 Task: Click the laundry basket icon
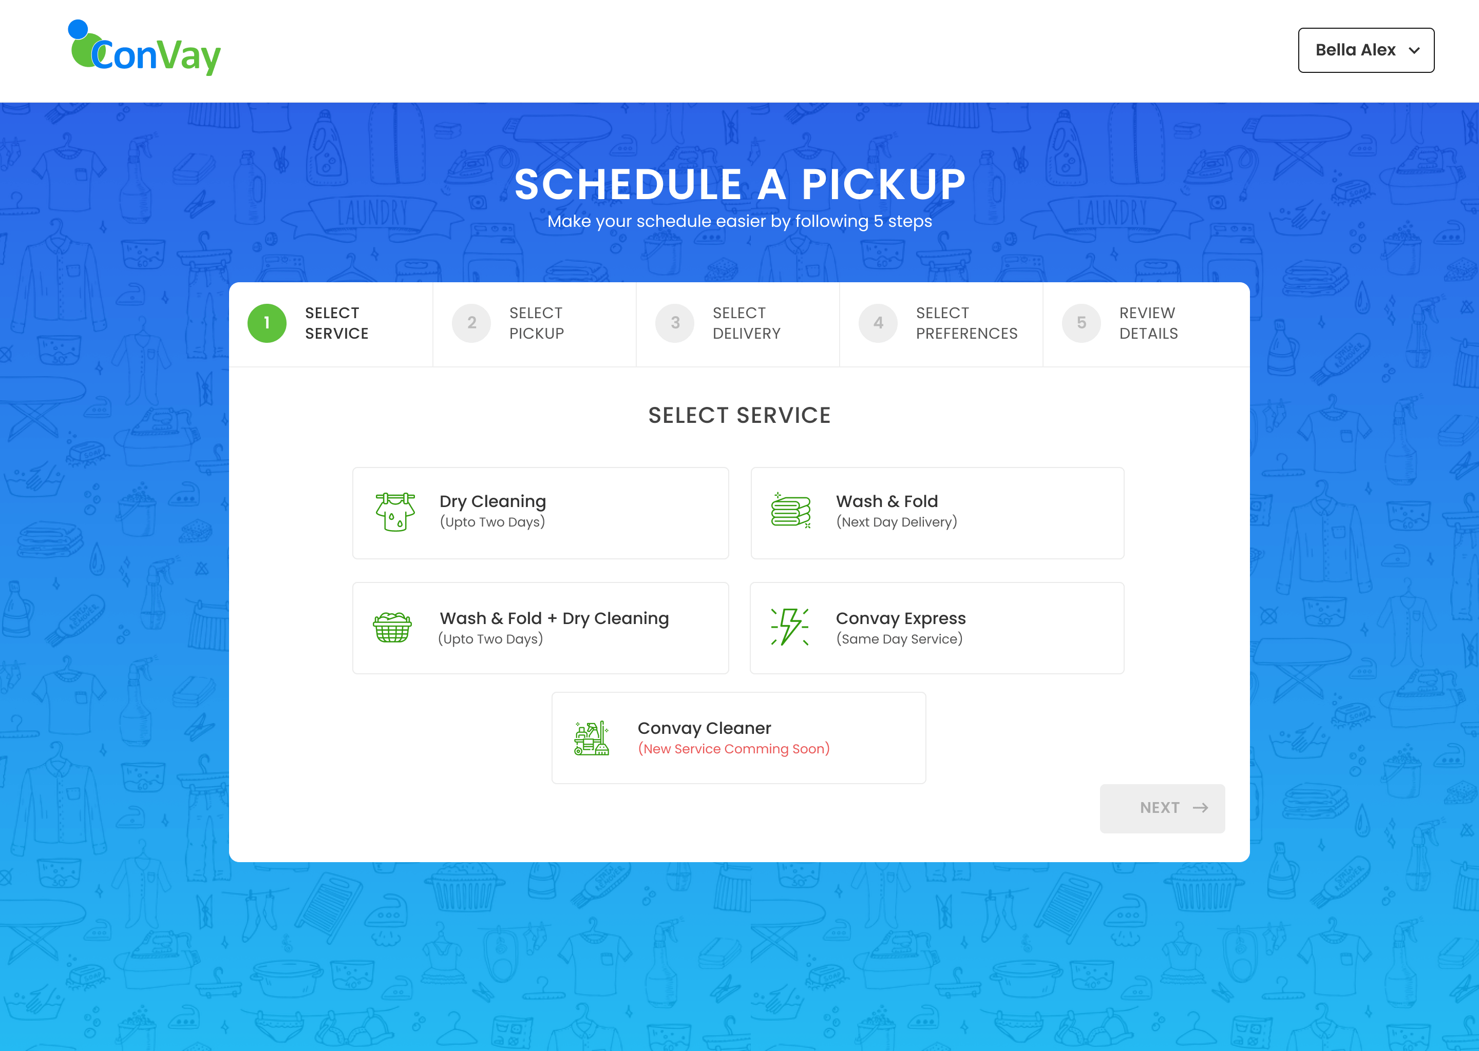pos(392,627)
